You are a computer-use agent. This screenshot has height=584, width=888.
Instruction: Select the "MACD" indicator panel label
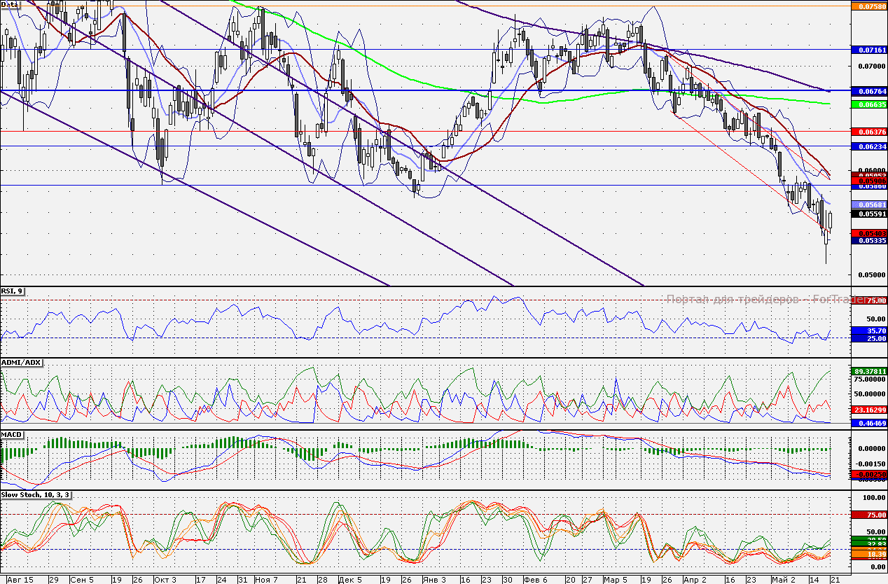point(13,435)
